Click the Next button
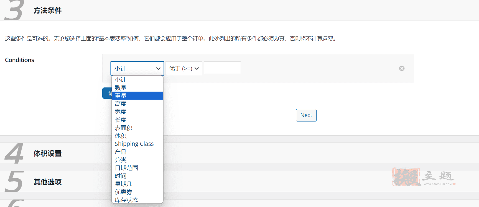The width and height of the screenshot is (479, 207). coord(306,115)
